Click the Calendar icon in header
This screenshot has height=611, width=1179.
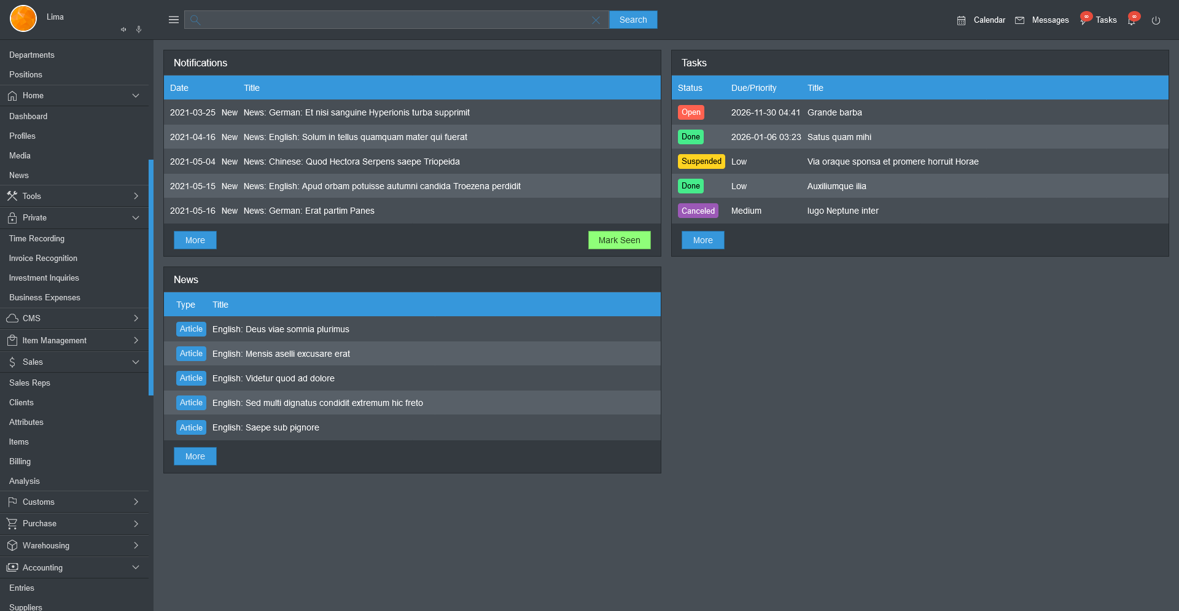(961, 20)
